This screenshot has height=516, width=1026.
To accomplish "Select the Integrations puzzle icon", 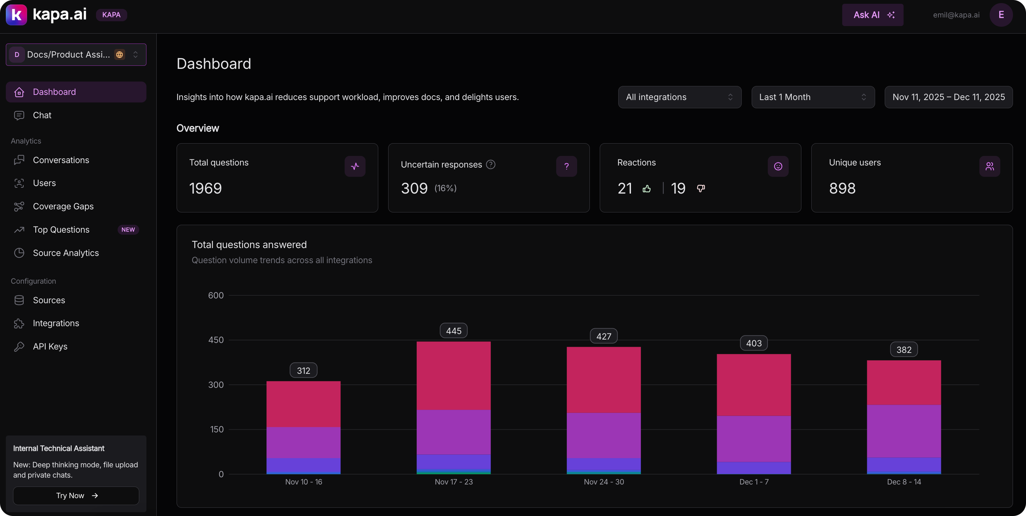I will pos(20,323).
